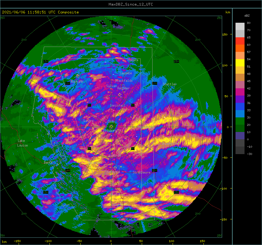Click the -150 tick on the bottom axis
This screenshot has width=262, height=245.
pyautogui.click(x=17, y=241)
